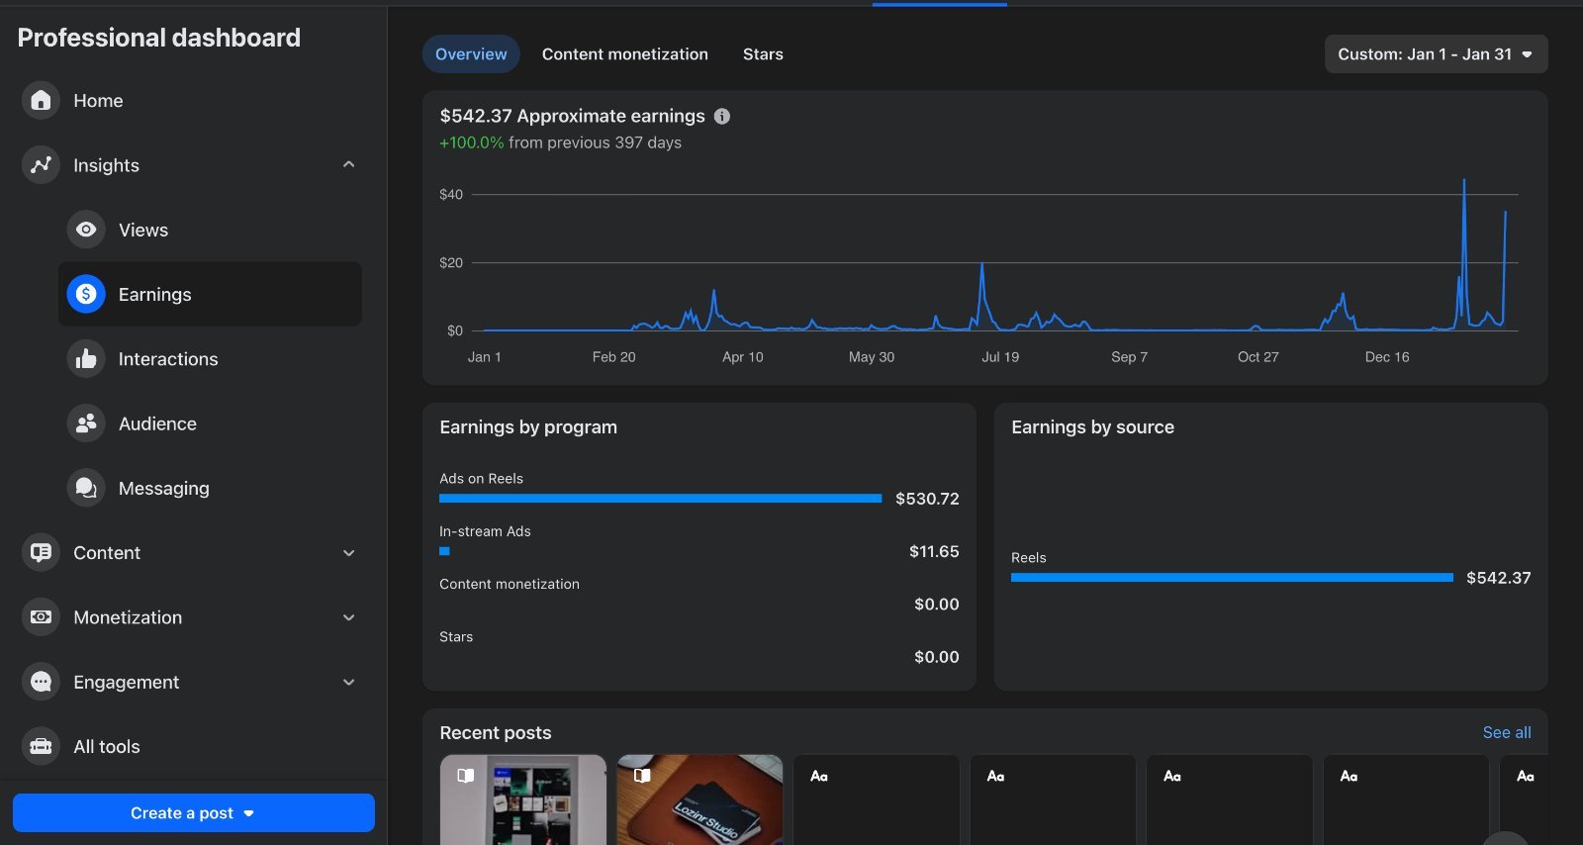Click the Aa text icon on third post
The image size is (1583, 845).
[x=819, y=776]
